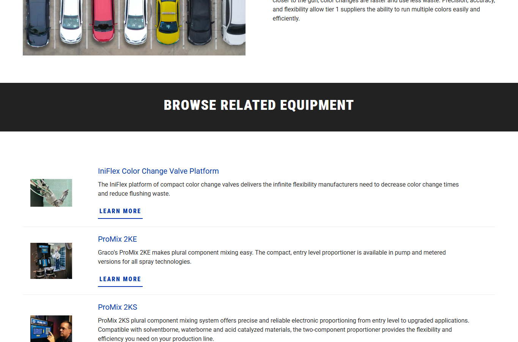Select the ProMix 2KS product thumbnail
Screen dimensions: 518x342
coord(51,328)
